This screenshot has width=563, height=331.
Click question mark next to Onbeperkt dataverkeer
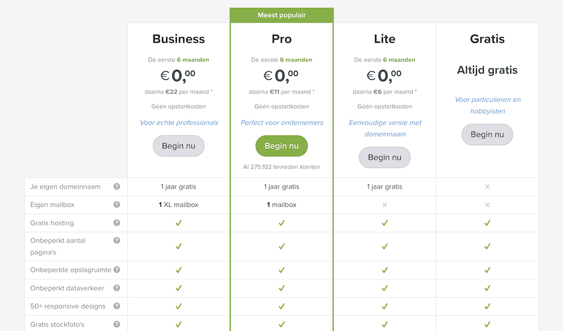click(x=117, y=288)
